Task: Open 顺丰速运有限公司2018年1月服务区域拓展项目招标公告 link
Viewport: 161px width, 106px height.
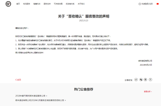Action: (x=41, y=100)
